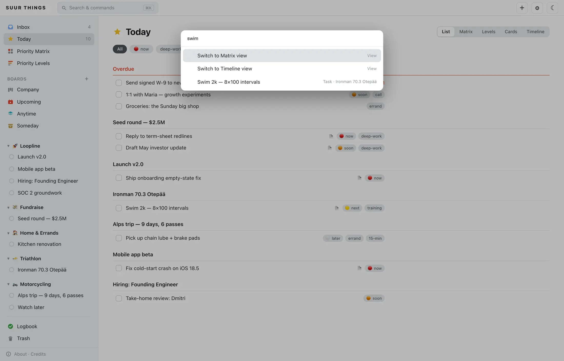The image size is (564, 361).
Task: Collapse the Triathlon area
Action: coord(8,259)
